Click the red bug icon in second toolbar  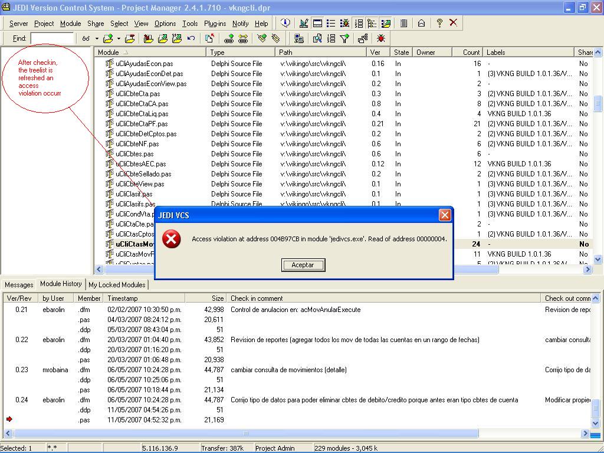click(x=380, y=38)
